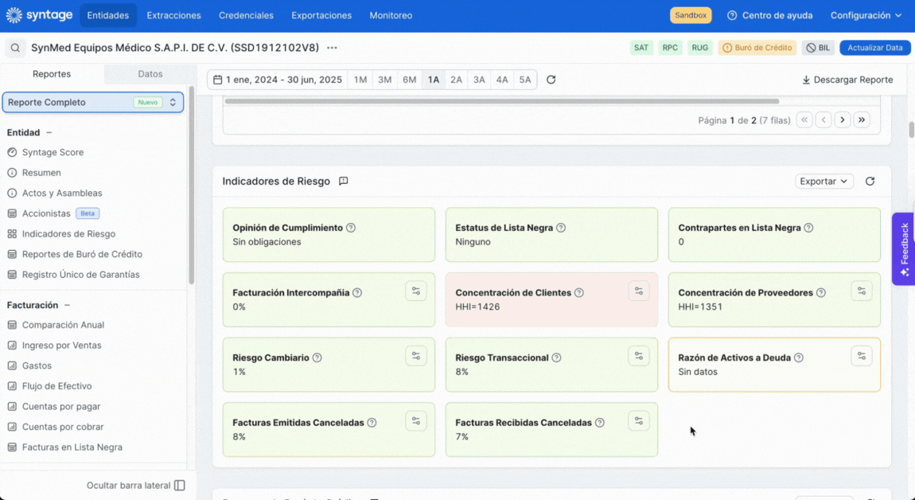The image size is (915, 500).
Task: Click the table's horizontal scrollbar
Action: click(502, 101)
